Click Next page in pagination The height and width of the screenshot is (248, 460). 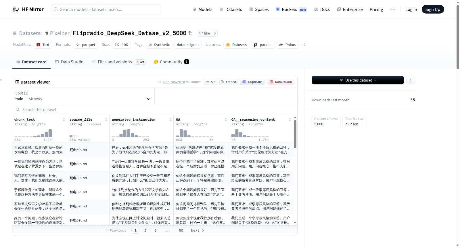click(x=198, y=230)
